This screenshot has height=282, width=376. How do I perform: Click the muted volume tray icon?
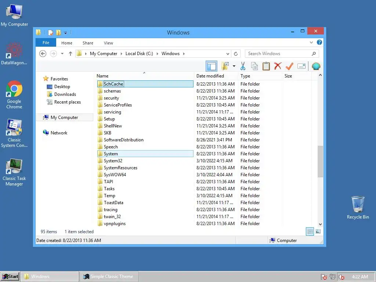(x=341, y=277)
